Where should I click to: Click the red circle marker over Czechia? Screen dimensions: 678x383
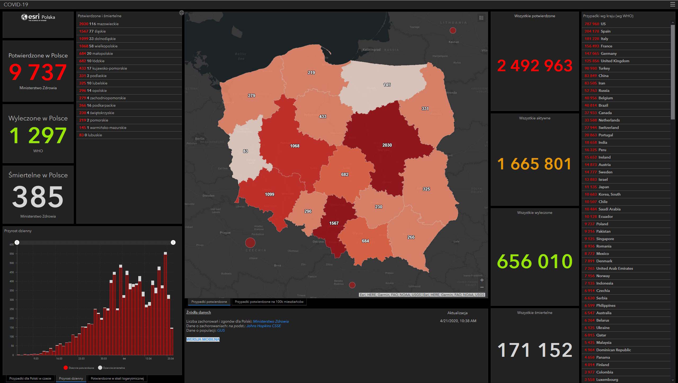point(250,242)
